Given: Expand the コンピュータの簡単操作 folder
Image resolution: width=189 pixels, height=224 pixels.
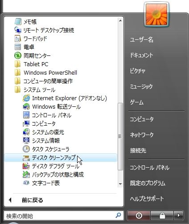Looking at the screenshot, I should pyautogui.click(x=44, y=81).
